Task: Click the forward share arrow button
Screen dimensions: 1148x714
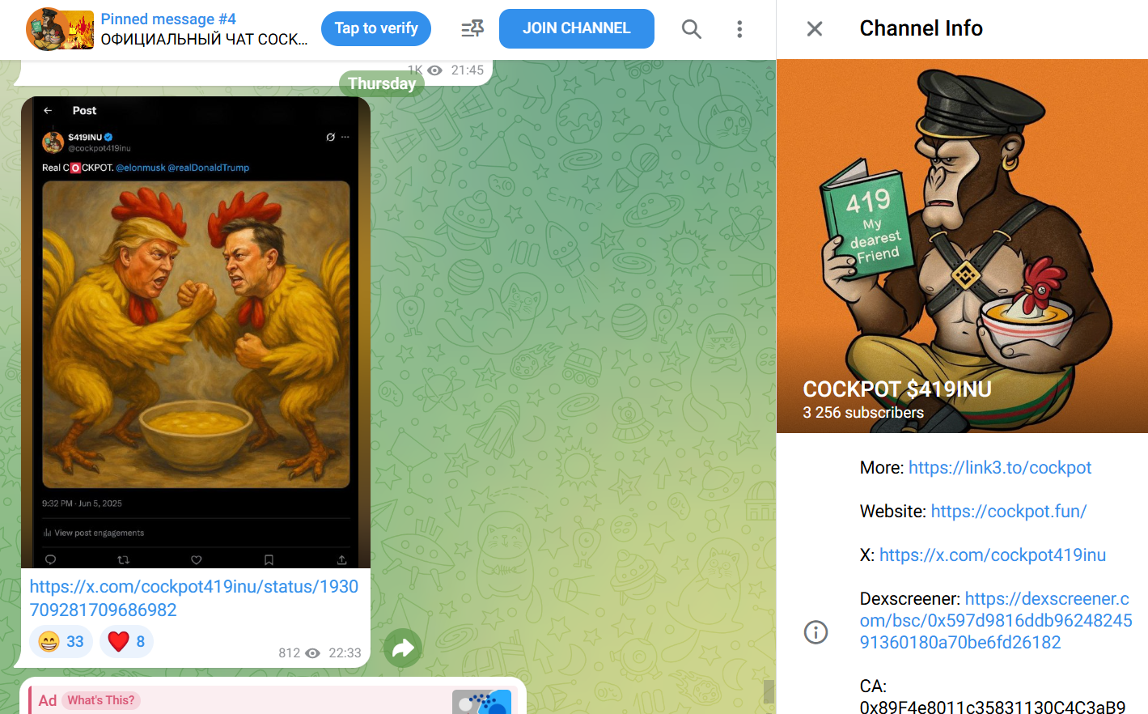Action: pos(403,648)
